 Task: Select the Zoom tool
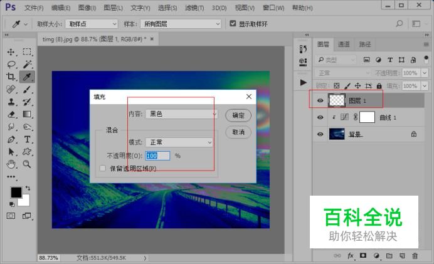[27, 164]
